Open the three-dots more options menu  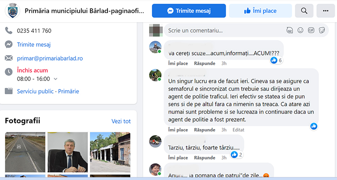(x=325, y=11)
